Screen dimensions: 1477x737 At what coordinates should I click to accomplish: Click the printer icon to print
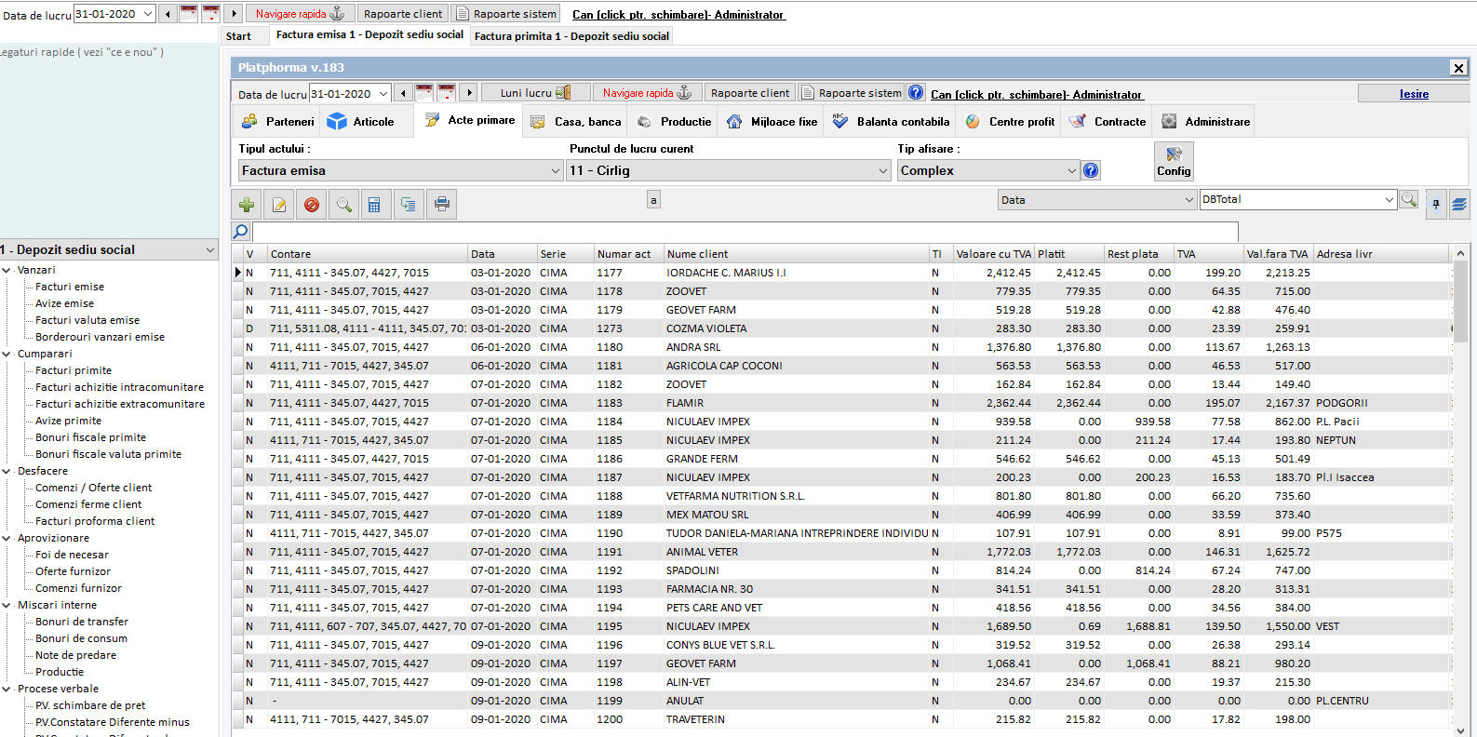point(442,205)
